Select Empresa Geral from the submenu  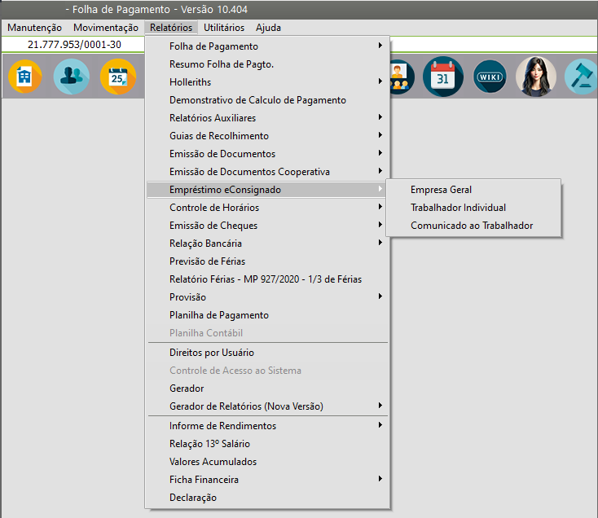coord(441,190)
